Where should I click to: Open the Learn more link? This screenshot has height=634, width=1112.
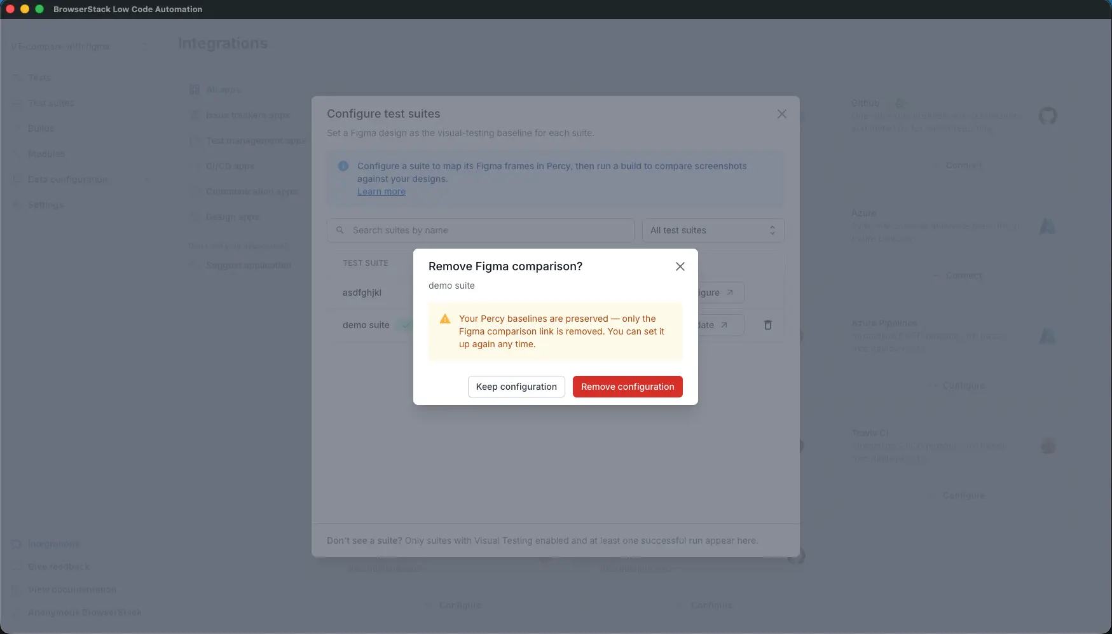[x=381, y=191]
